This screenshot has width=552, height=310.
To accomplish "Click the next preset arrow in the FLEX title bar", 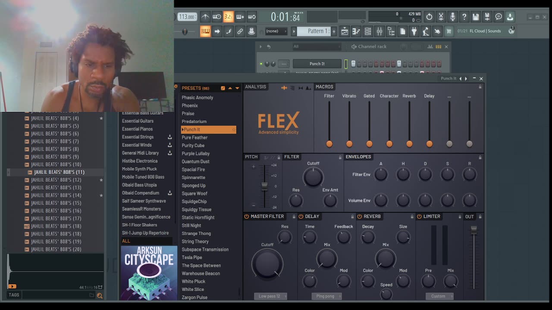I will tap(466, 78).
